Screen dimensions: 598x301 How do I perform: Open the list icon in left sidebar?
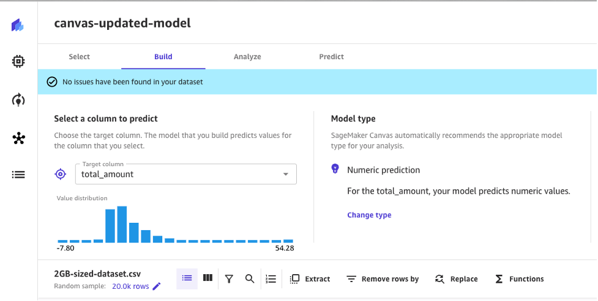[18, 175]
